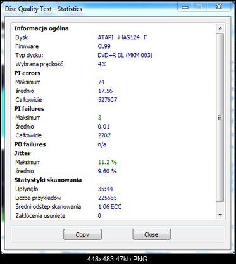
Task: Select elapsed time value '35:44'
Action: point(105,189)
